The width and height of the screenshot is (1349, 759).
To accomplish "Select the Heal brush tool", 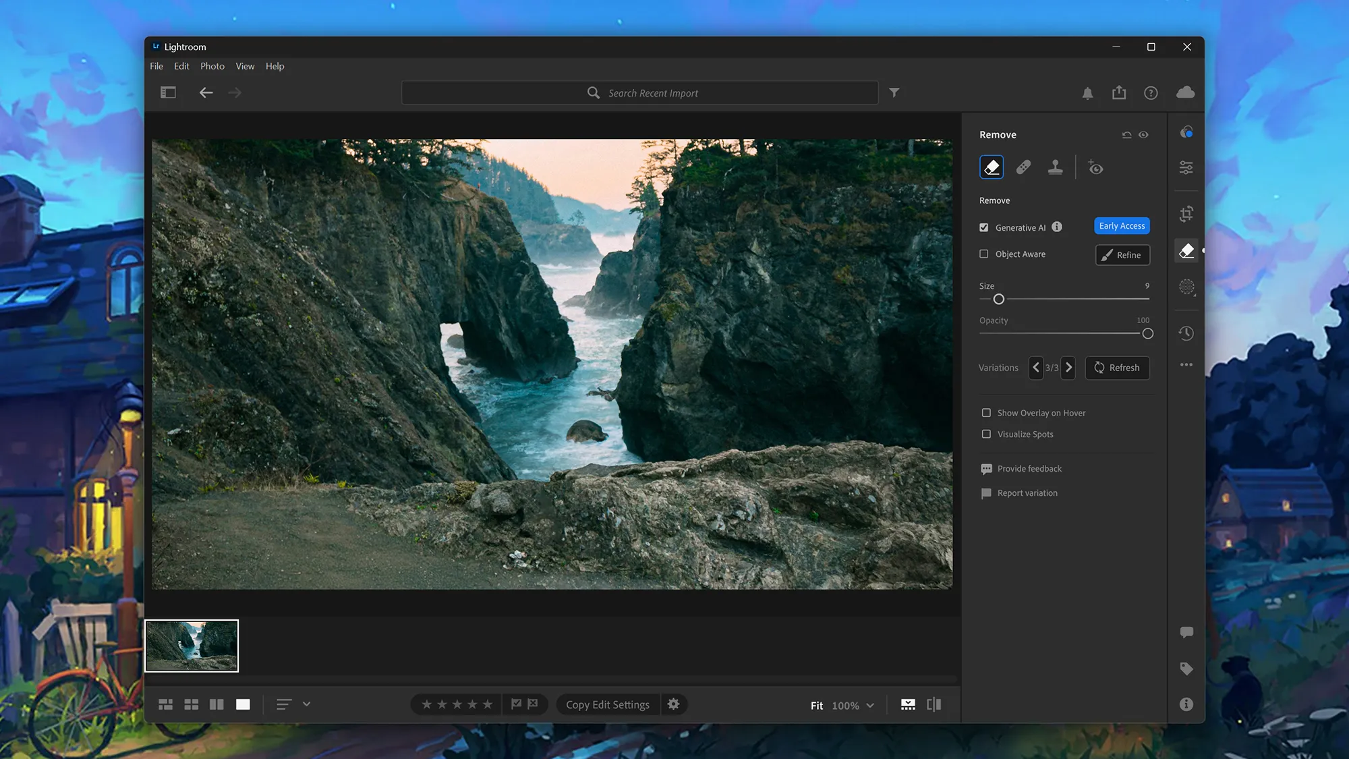I will [x=1023, y=167].
